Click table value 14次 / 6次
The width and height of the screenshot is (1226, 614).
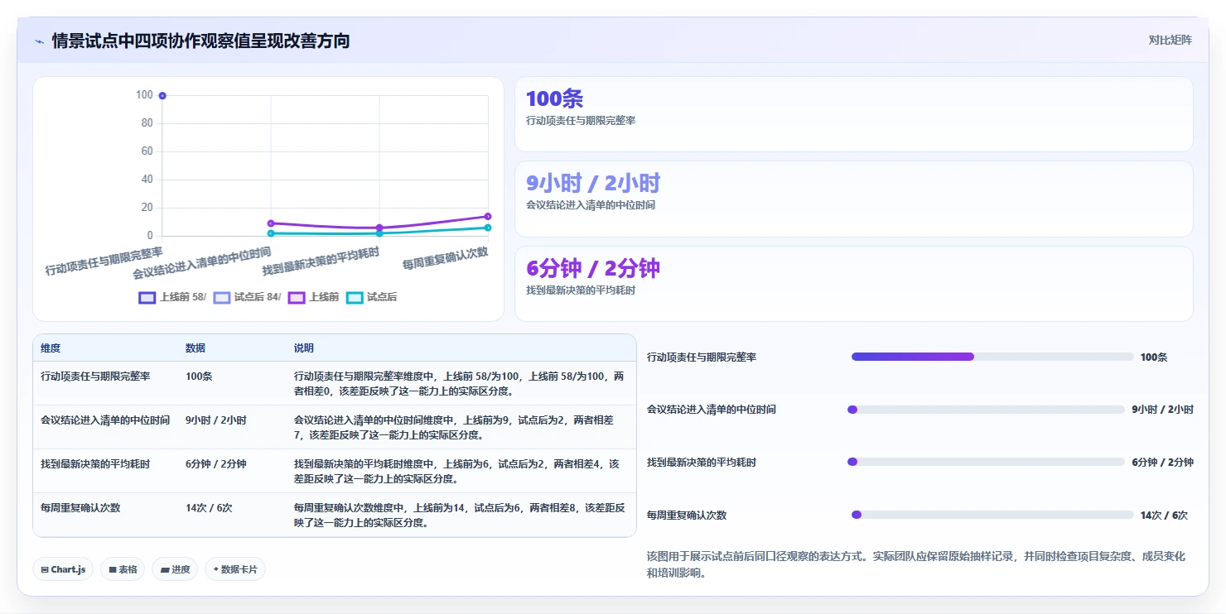(x=209, y=508)
